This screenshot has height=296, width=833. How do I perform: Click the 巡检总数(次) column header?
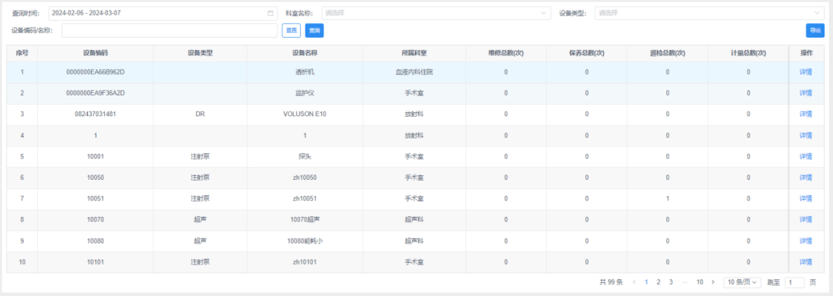(x=667, y=53)
